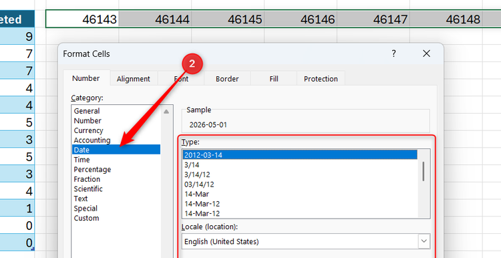Switch to the Number tab

86,78
